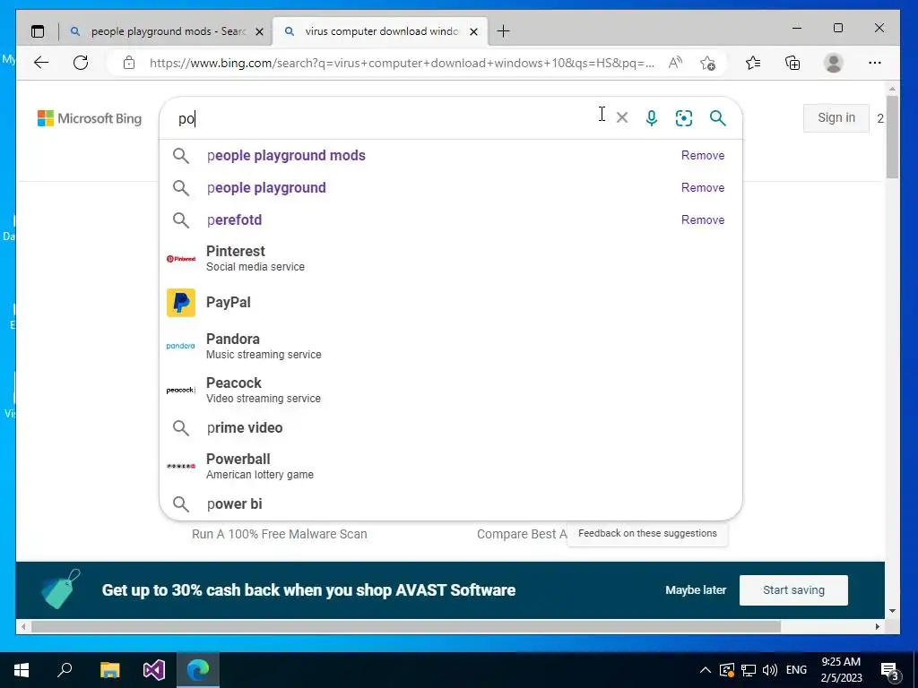The height and width of the screenshot is (688, 918).
Task: Open the Favorites list icon
Action: (x=753, y=63)
